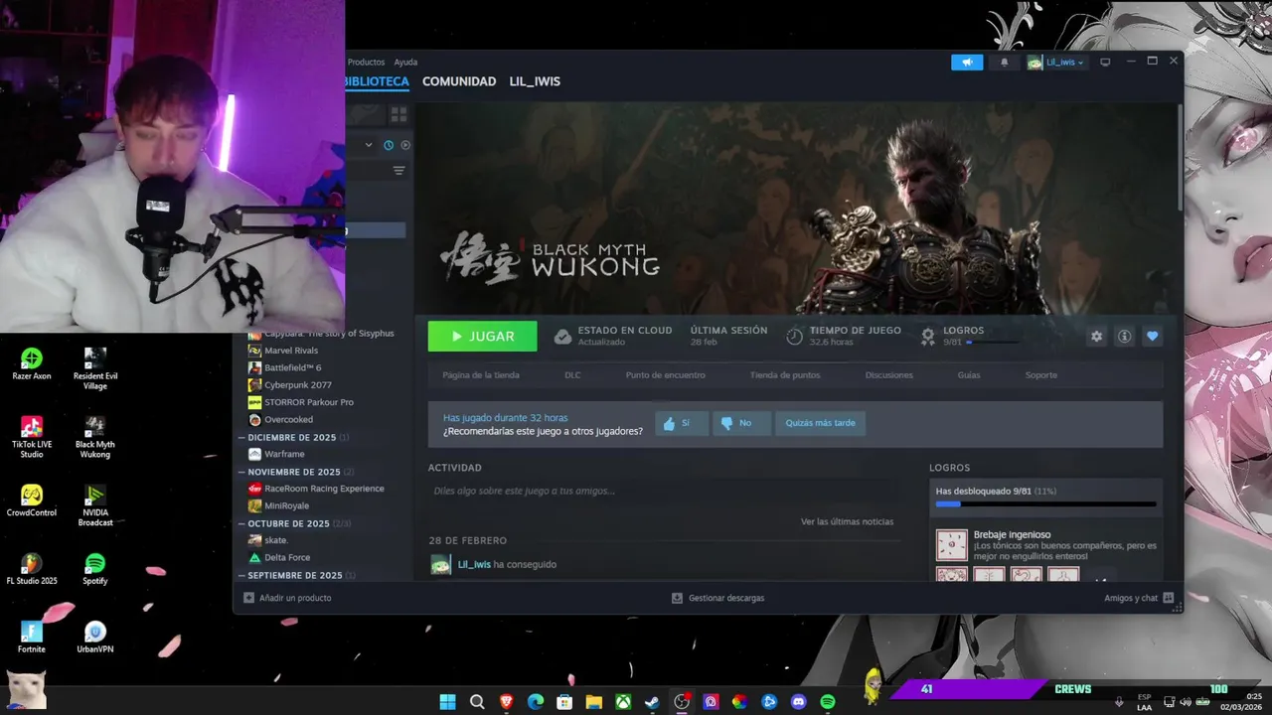
Task: Click the Steam page vertical scrollbar
Action: (x=1179, y=157)
